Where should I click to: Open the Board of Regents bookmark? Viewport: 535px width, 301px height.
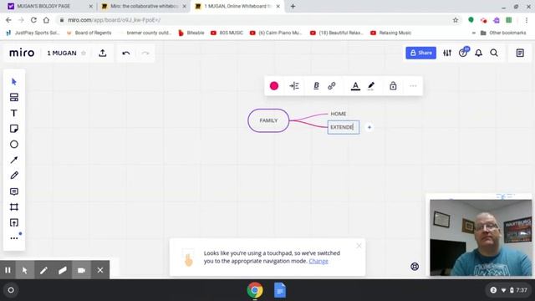(89, 33)
